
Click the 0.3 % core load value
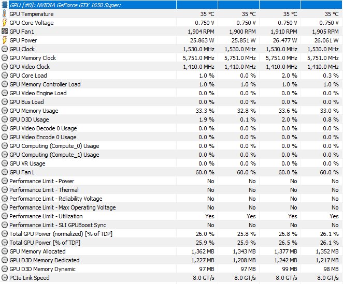tap(331, 76)
